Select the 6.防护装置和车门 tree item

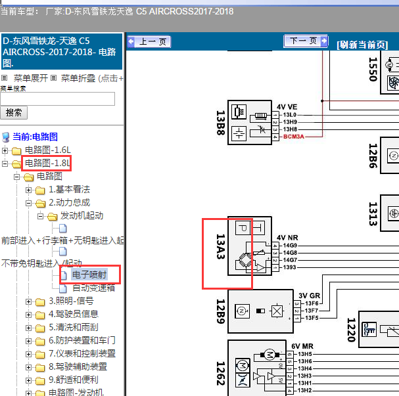[x=82, y=340]
